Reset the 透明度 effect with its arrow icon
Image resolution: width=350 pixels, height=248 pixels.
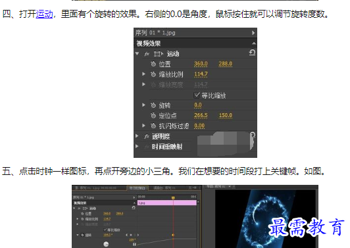tap(253, 136)
